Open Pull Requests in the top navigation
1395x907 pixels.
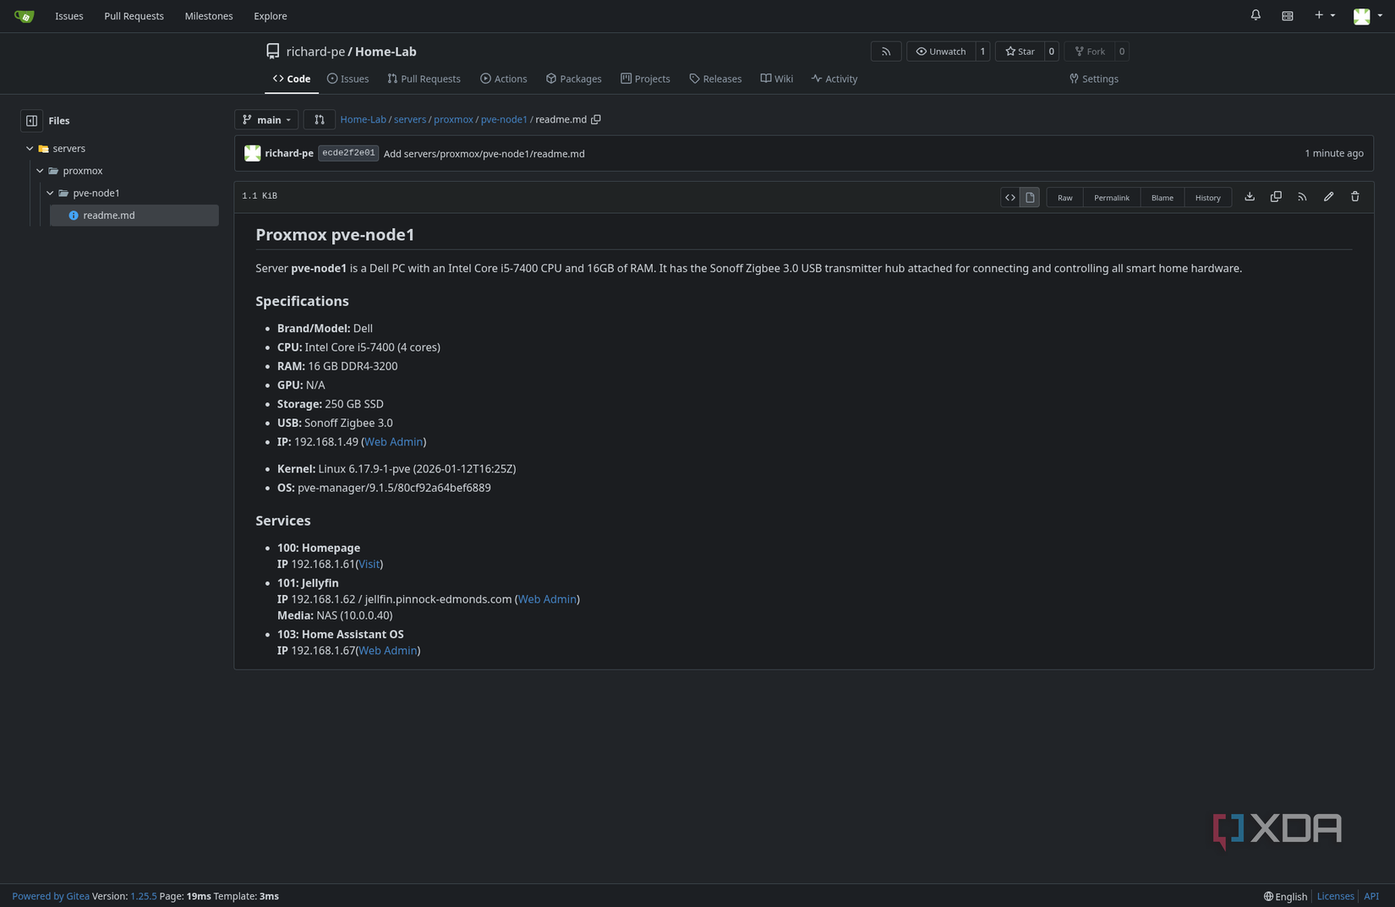pos(134,16)
